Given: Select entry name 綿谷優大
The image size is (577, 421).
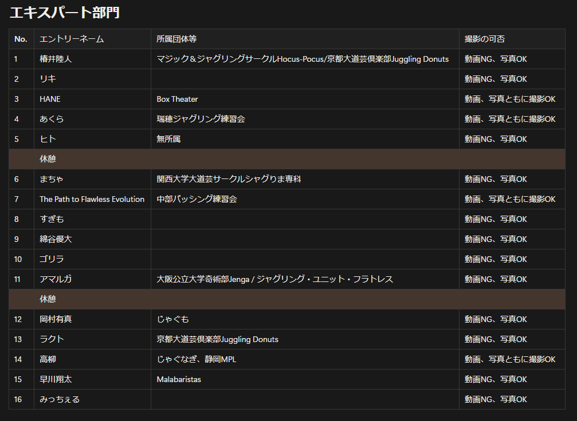Looking at the screenshot, I should pos(56,239).
